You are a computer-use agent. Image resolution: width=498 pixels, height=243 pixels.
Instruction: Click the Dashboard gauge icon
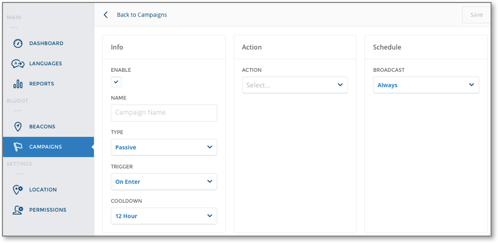pos(18,43)
